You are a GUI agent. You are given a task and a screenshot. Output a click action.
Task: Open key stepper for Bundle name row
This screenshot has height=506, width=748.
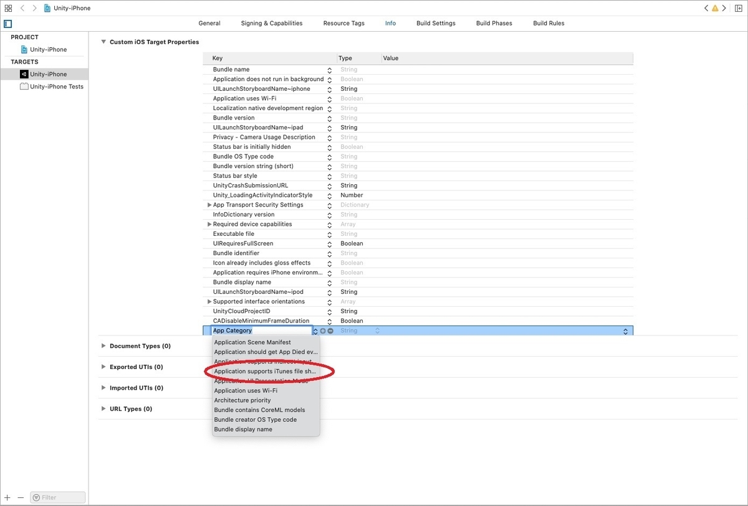pos(330,70)
